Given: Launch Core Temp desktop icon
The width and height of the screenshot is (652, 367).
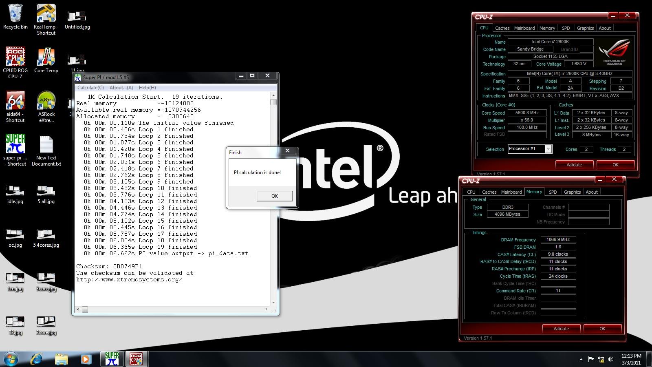Looking at the screenshot, I should [46, 60].
